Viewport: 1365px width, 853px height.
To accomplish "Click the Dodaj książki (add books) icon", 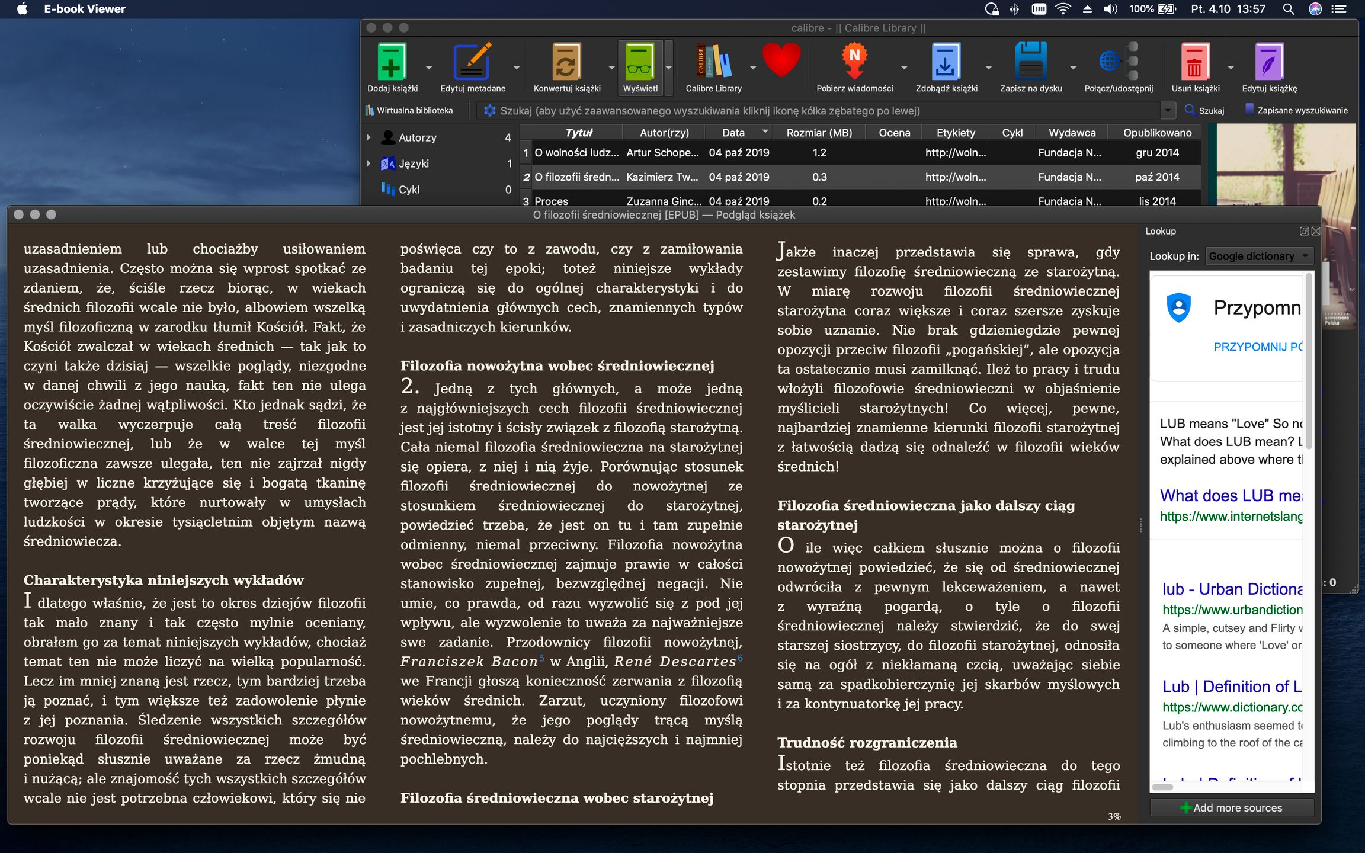I will tap(392, 62).
